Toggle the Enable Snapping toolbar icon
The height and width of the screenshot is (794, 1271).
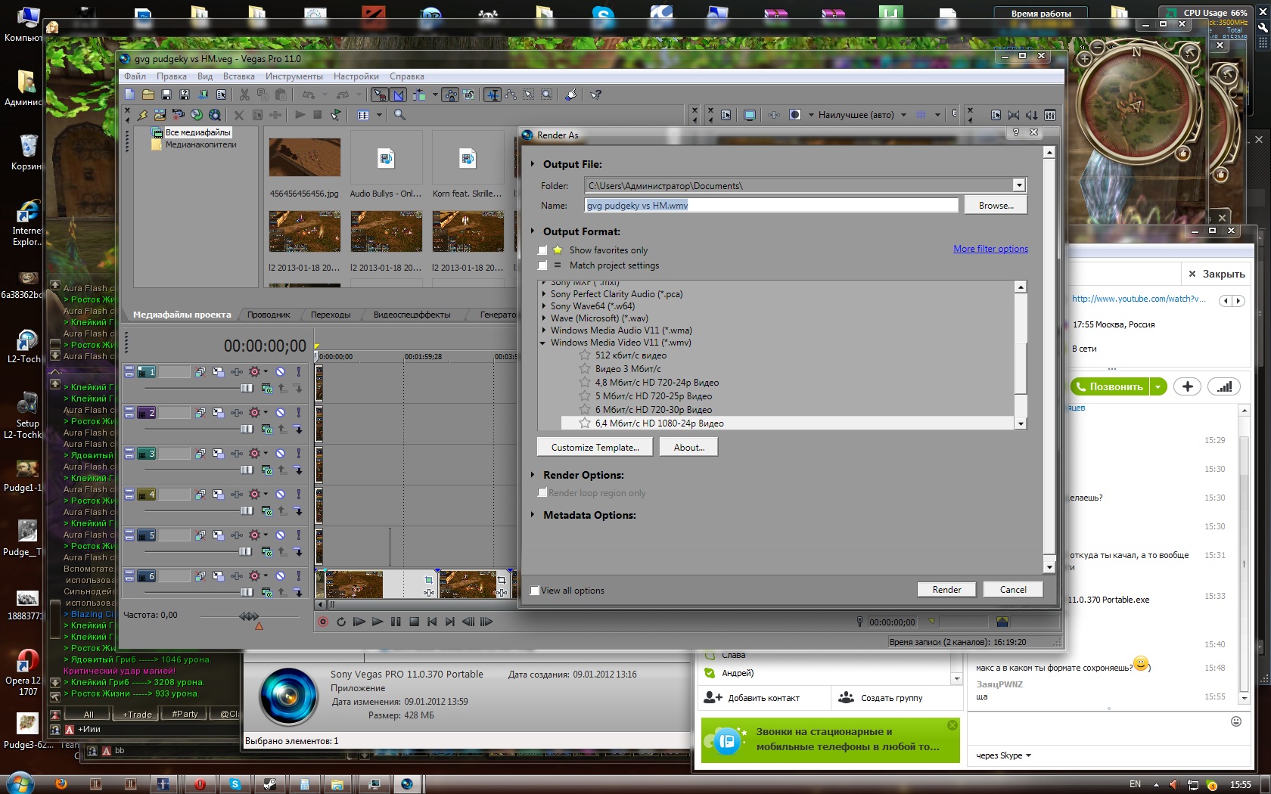(x=379, y=95)
